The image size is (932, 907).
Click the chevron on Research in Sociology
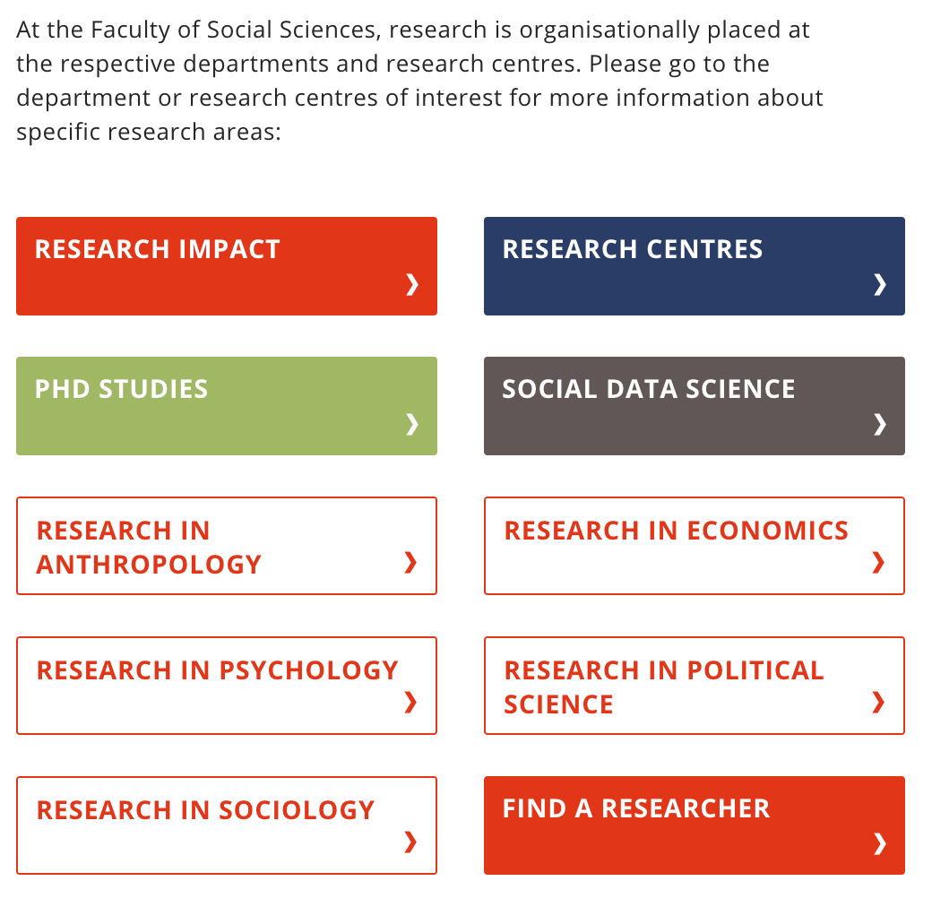tap(410, 841)
